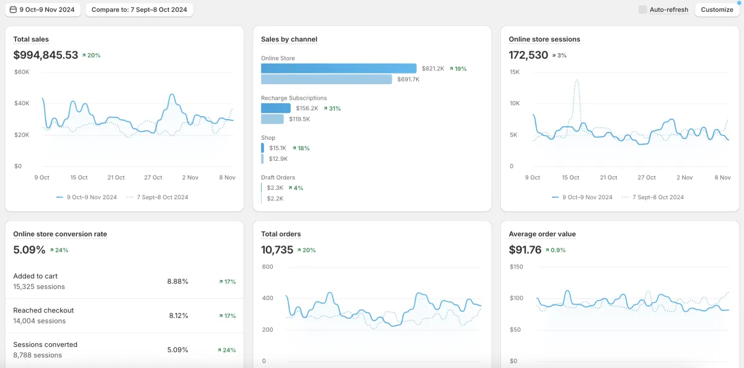Click the Online Store $821.2K bar
Image resolution: width=744 pixels, height=368 pixels.
pyautogui.click(x=339, y=68)
